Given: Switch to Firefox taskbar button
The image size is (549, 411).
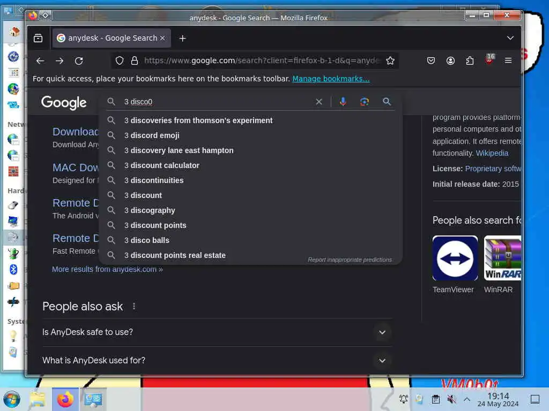Looking at the screenshot, I should click(65, 399).
